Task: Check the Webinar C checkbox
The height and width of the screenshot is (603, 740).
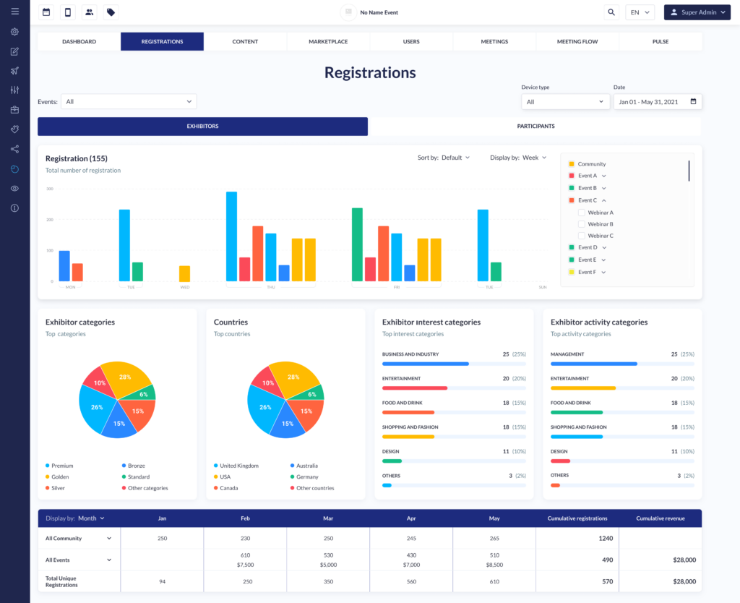Action: point(582,236)
